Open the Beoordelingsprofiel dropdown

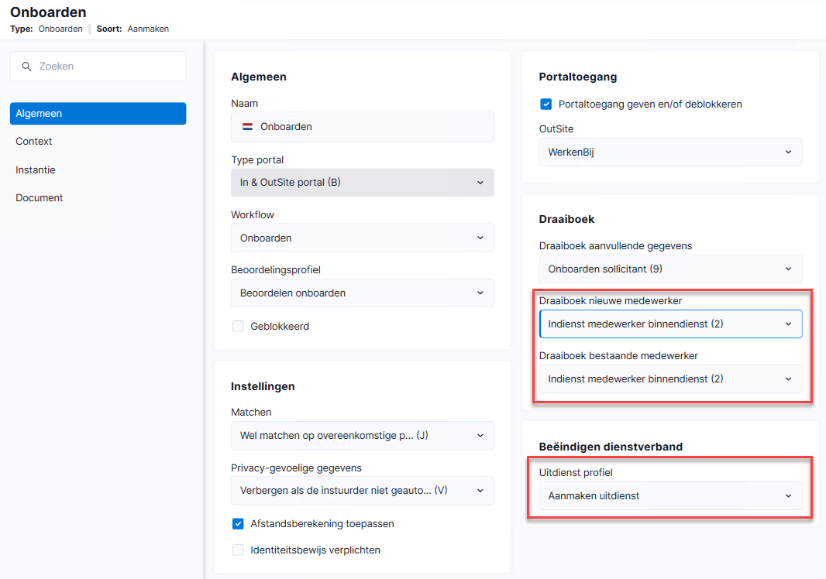click(363, 293)
